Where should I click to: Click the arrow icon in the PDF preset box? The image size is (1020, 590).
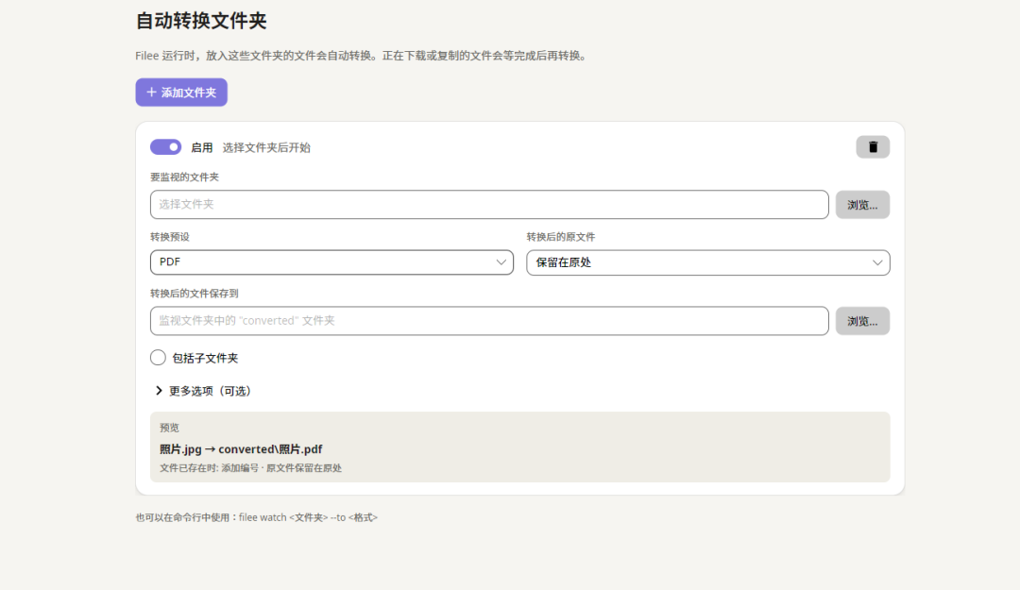[x=501, y=262]
